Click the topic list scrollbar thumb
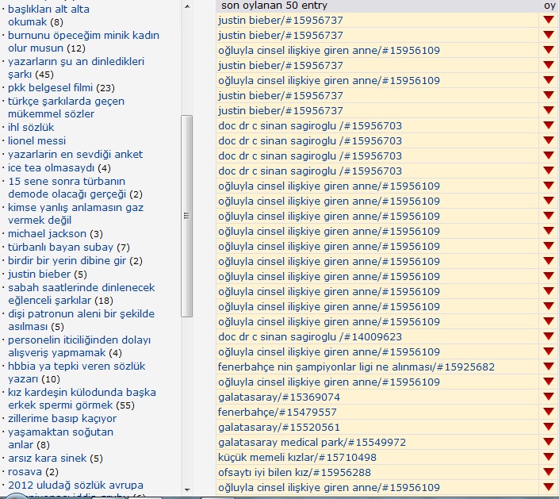This screenshot has height=499, width=559. (x=187, y=214)
